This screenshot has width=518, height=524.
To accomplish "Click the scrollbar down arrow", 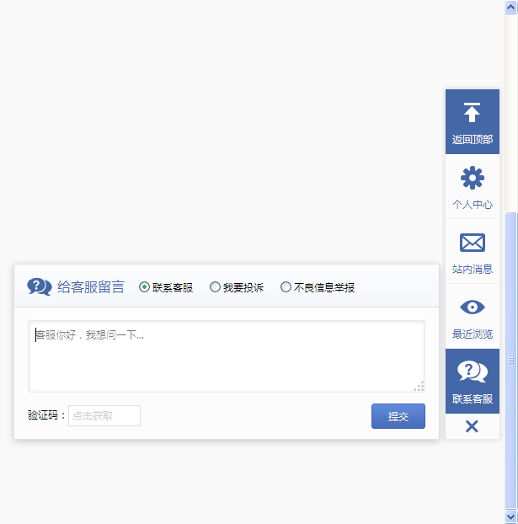I will [x=510, y=516].
